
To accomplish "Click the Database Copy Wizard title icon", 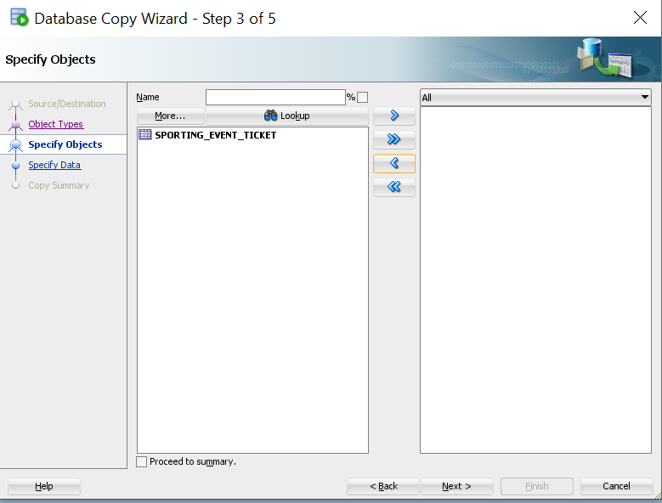I will point(19,18).
